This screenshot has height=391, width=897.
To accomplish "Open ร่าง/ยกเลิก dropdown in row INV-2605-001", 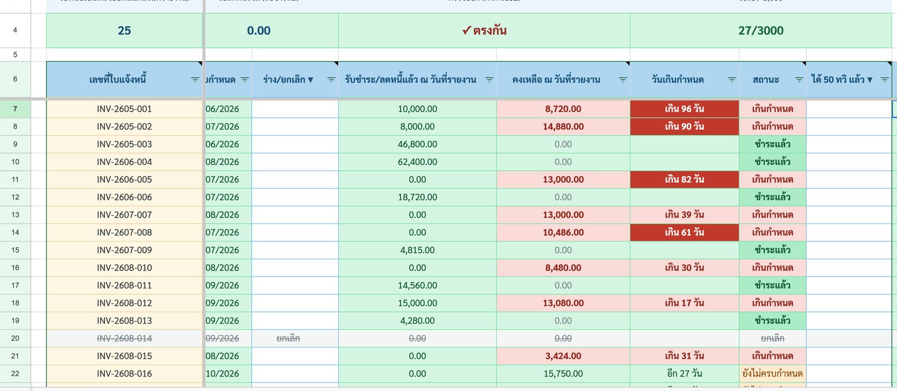I will (295, 109).
